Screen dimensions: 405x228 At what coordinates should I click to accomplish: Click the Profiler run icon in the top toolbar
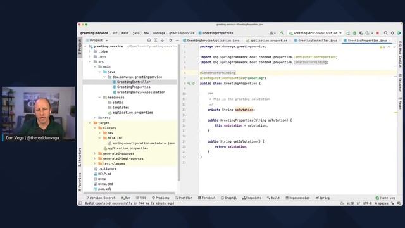tap(367, 33)
